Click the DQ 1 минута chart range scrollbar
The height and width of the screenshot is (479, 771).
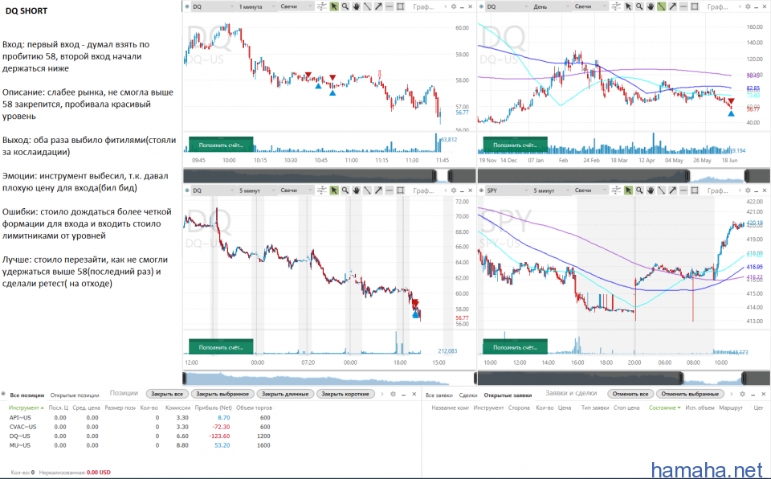(329, 175)
